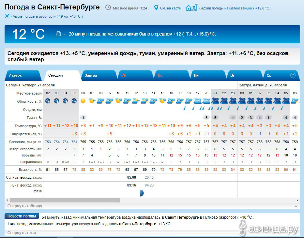Screen dimensions: 304x238
Task: Click the Влажность, % row label
Action: [30, 170]
